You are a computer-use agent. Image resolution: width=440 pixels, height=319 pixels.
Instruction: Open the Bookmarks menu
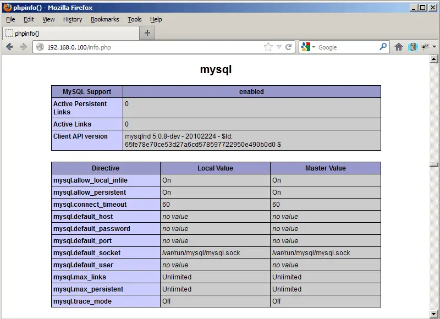point(105,19)
